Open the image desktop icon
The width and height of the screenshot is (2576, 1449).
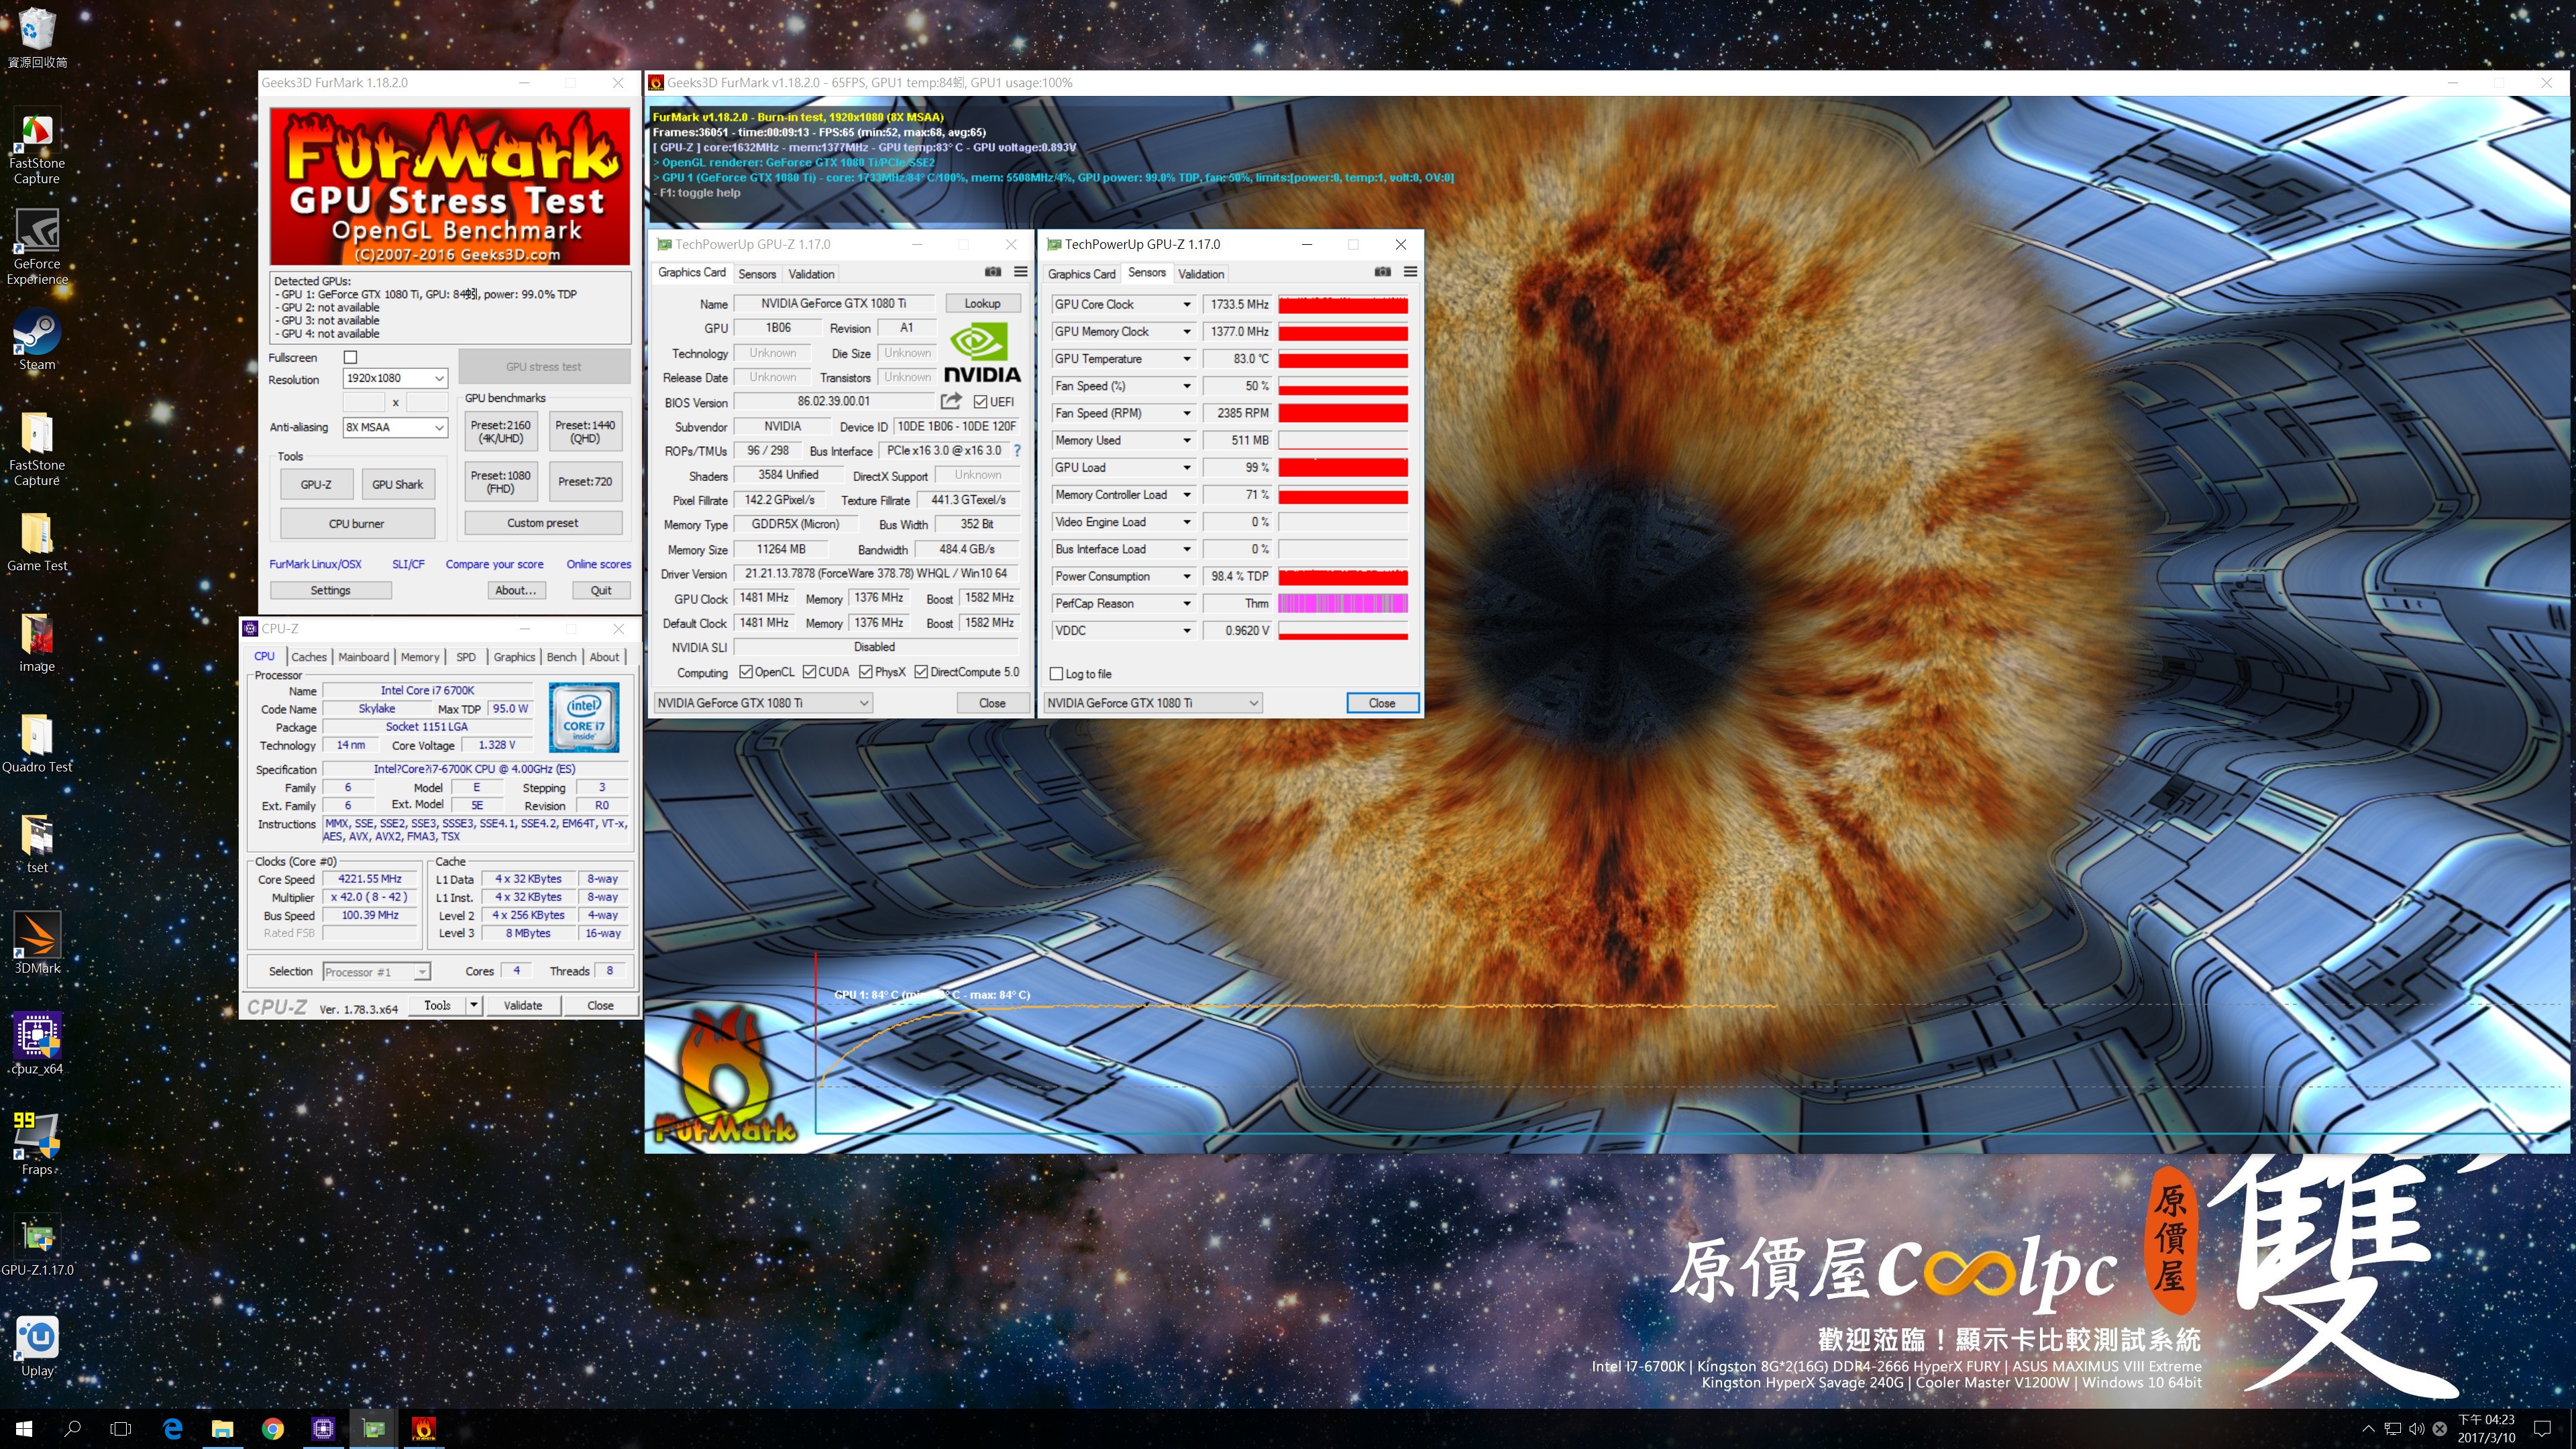click(x=37, y=643)
